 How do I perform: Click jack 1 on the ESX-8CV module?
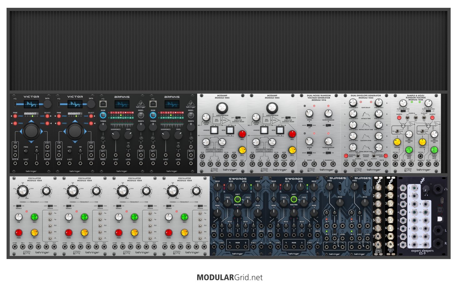pyautogui.click(x=378, y=188)
